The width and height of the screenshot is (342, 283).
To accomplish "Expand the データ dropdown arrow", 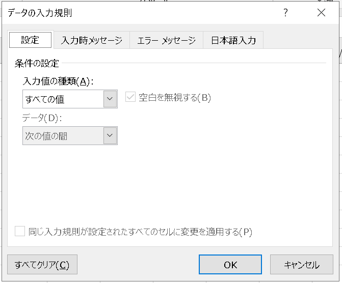I will (110, 135).
